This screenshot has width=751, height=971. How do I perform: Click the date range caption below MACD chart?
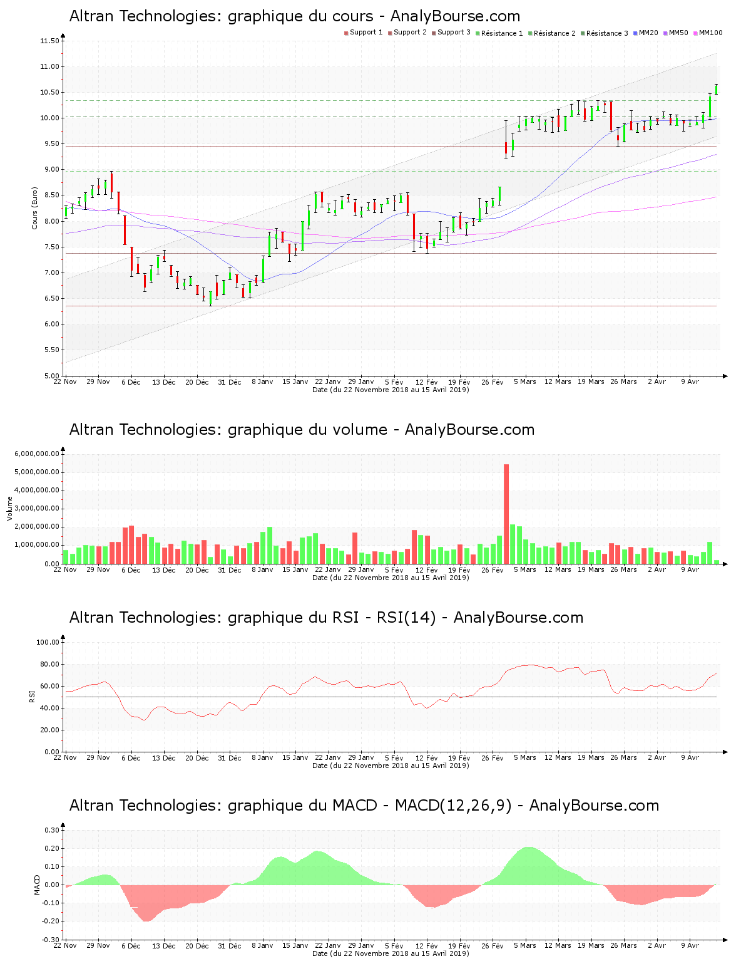(391, 953)
